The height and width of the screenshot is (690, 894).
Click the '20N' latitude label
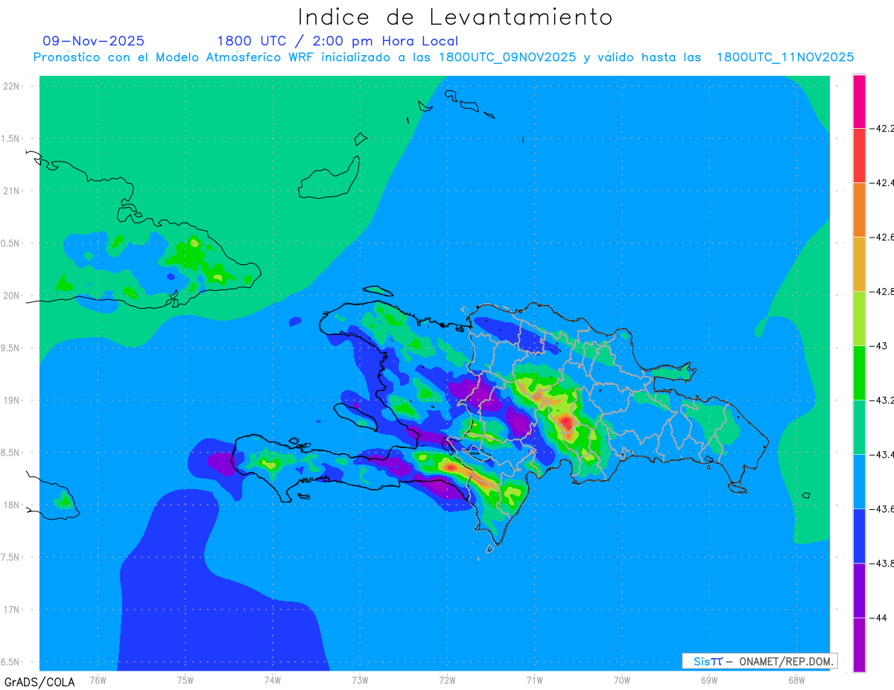pyautogui.click(x=11, y=296)
